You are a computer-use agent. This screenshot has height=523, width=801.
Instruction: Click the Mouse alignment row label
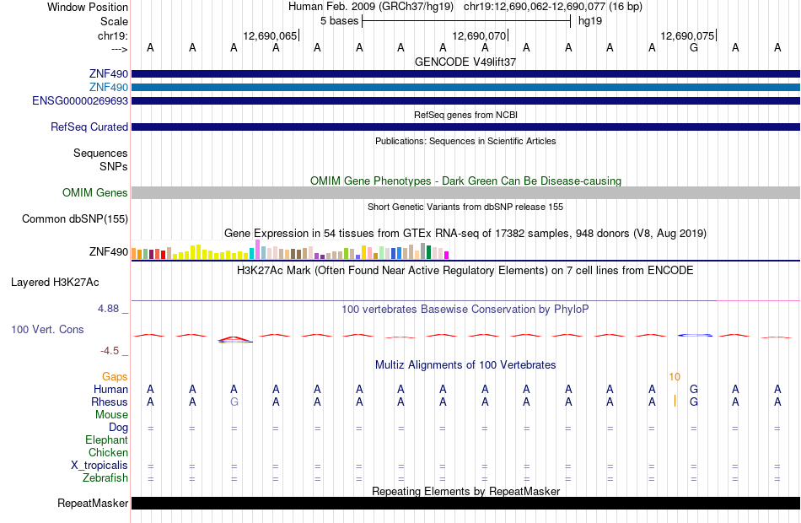click(x=111, y=415)
